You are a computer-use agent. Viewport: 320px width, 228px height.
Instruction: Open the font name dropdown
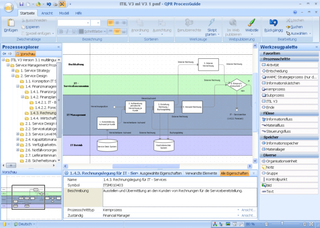(88, 23)
